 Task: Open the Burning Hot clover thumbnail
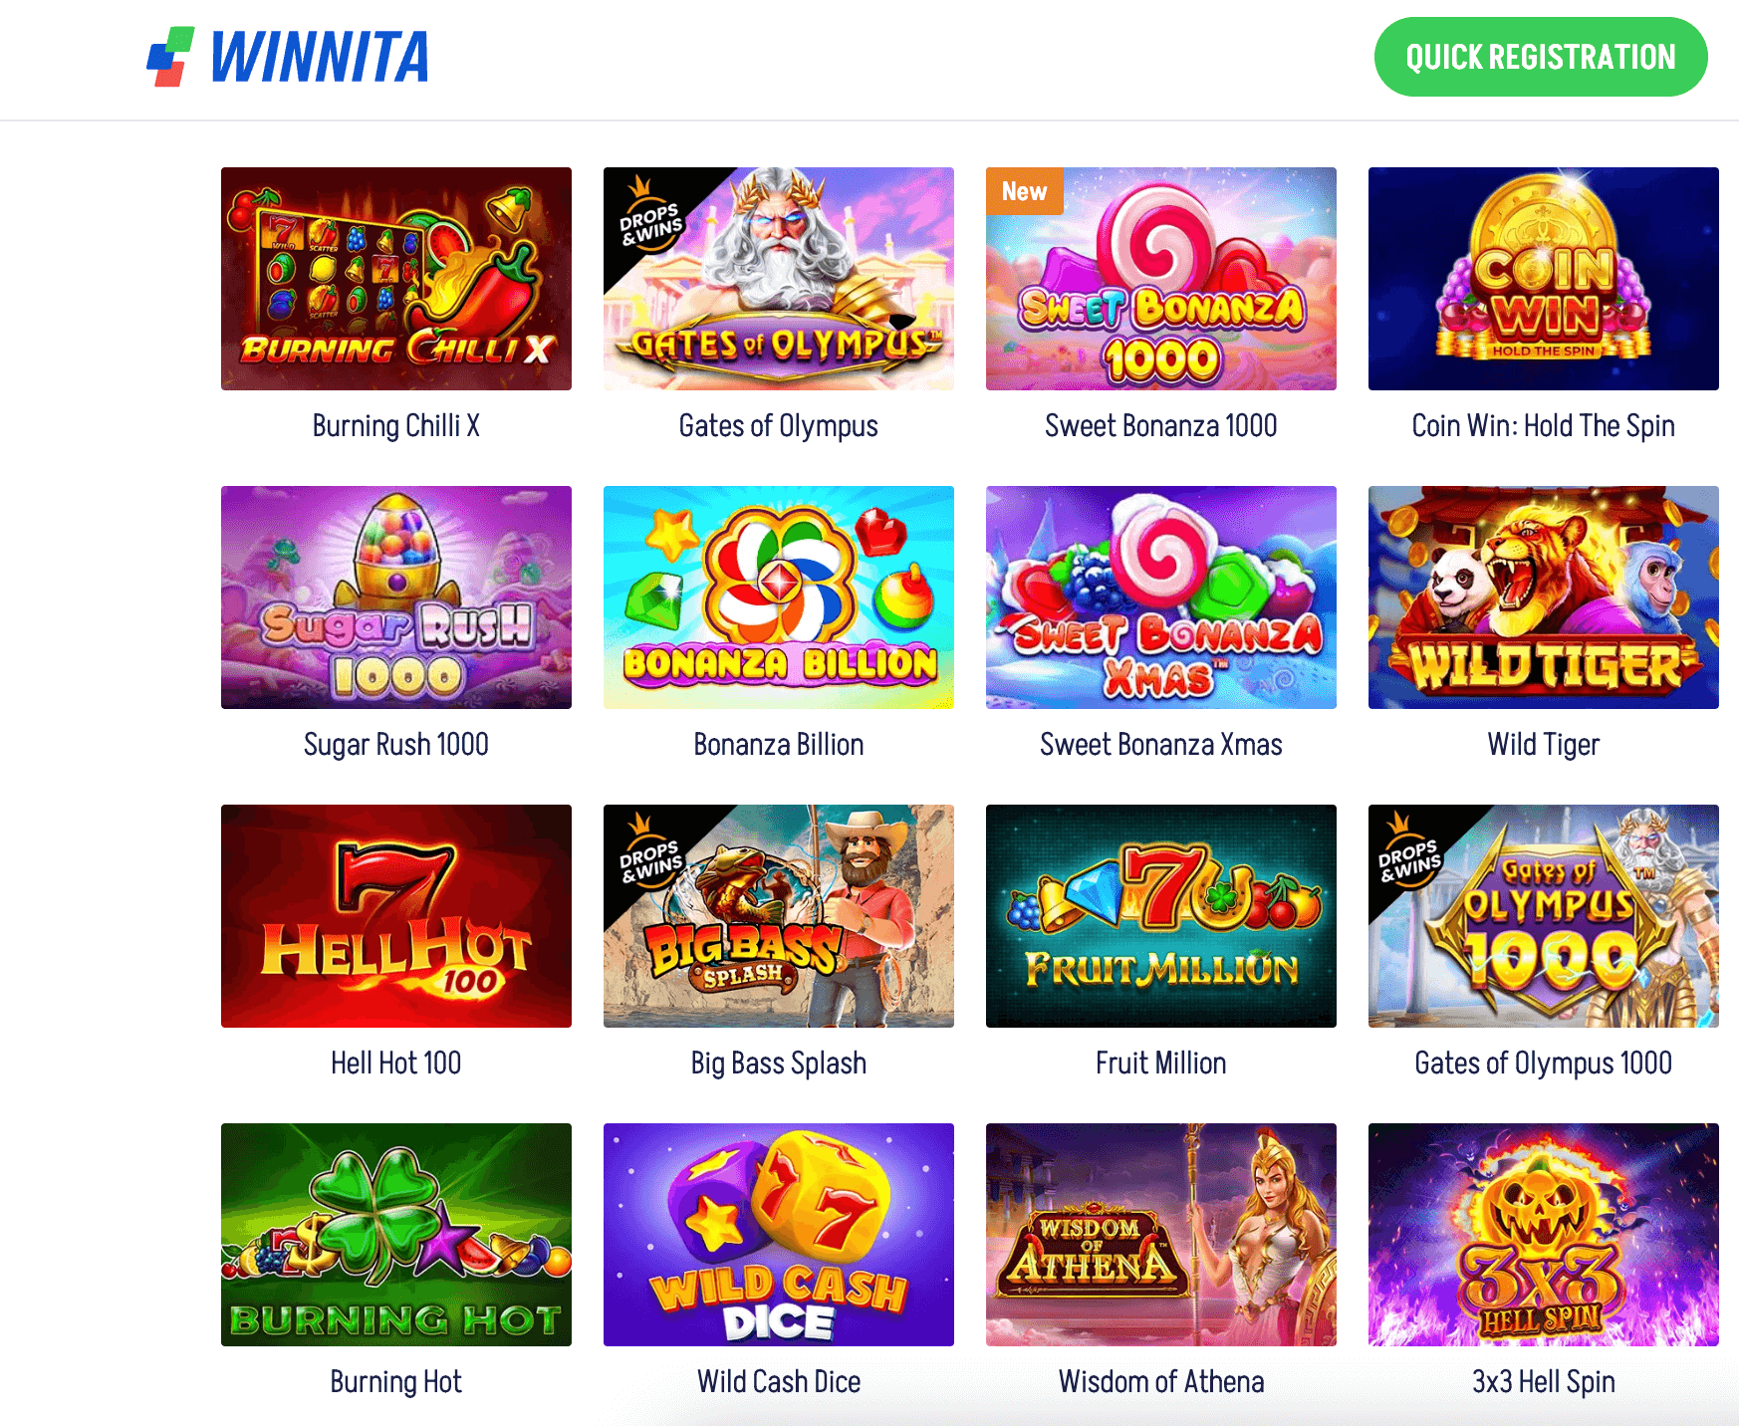396,1235
